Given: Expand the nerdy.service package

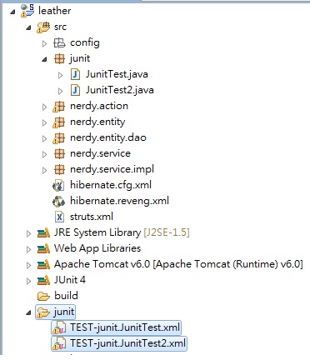Looking at the screenshot, I should point(44,154).
